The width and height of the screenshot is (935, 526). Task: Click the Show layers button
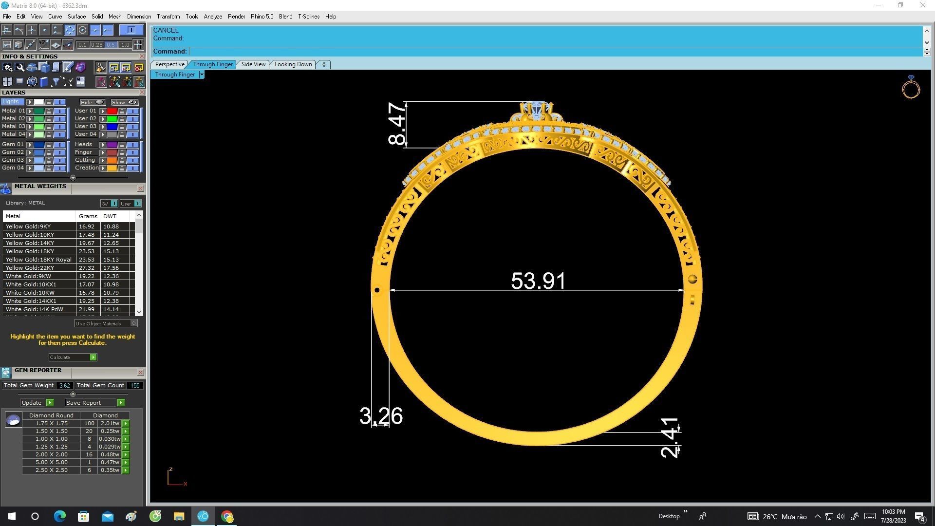point(125,102)
